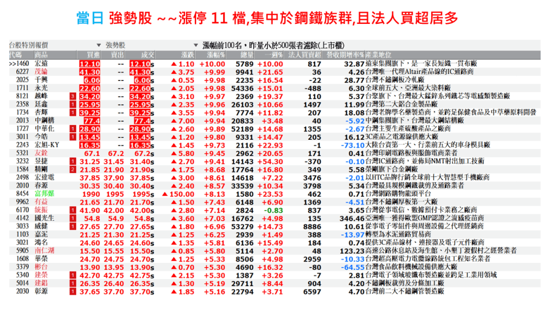Click the red '1' badge beside 彰源
Image resolution: width=557 pixels, height=310 pixels.
point(72,292)
